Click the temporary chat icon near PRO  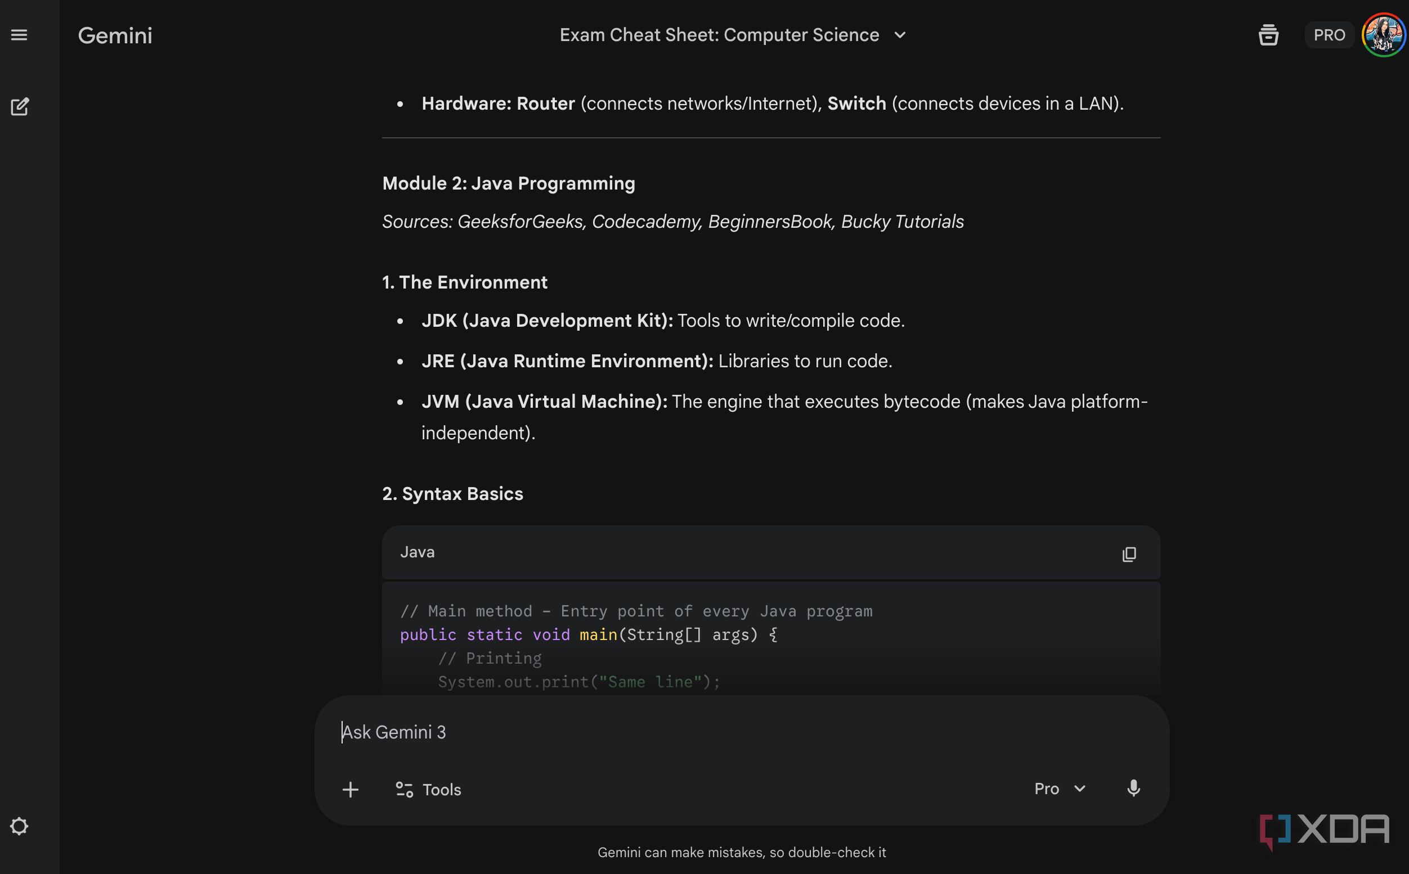(1268, 35)
